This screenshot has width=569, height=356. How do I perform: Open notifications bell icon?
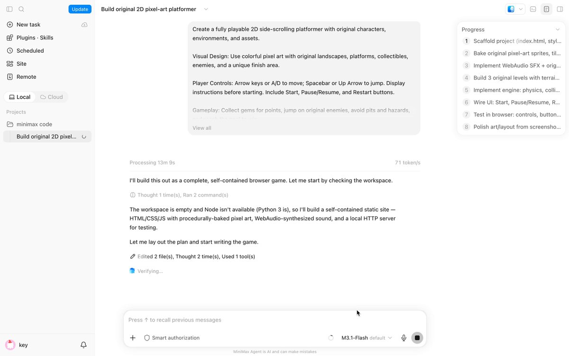(83, 345)
